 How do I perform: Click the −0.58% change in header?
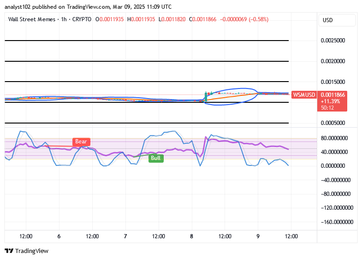(259, 19)
